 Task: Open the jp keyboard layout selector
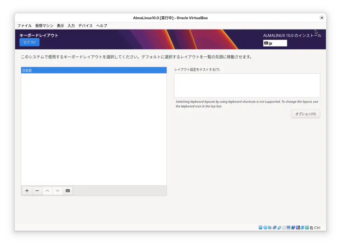click(x=275, y=43)
